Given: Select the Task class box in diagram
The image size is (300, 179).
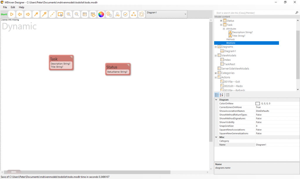Looking at the screenshot, I should coord(61,63).
